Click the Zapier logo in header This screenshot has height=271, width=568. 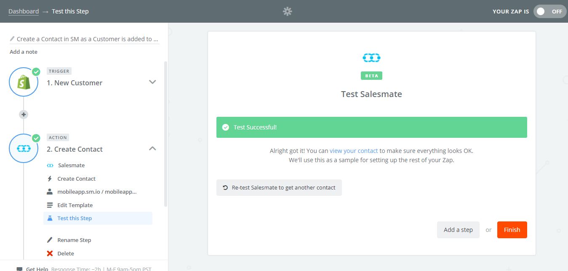point(288,11)
